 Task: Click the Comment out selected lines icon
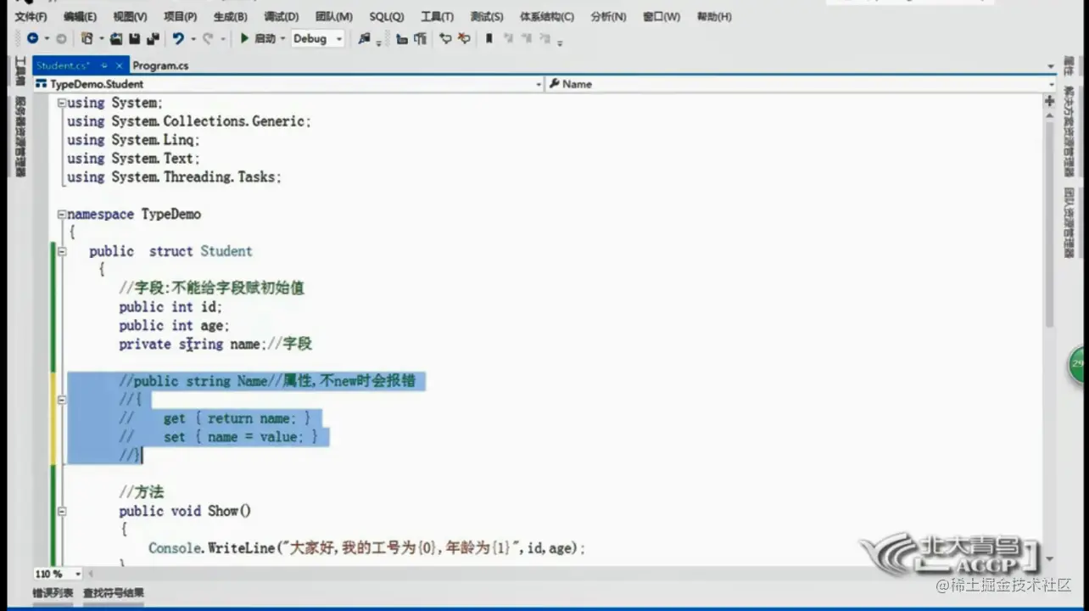pos(445,39)
